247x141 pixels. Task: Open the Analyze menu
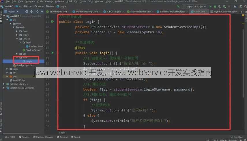tap(49, 1)
